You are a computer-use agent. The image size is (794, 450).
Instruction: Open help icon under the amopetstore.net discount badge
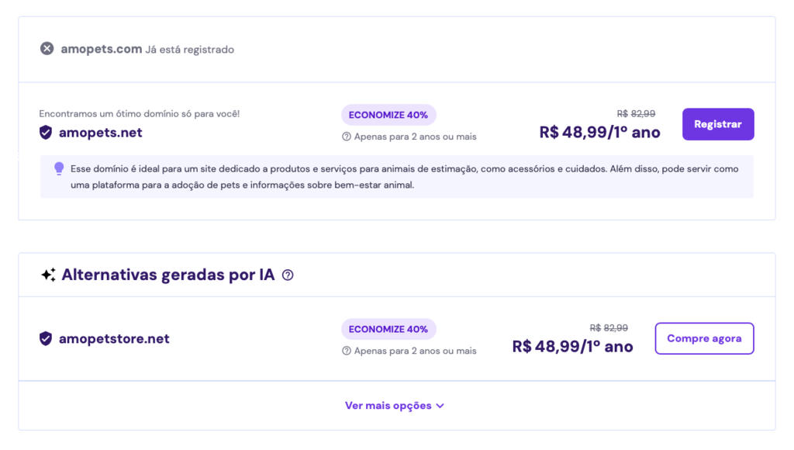pyautogui.click(x=347, y=349)
